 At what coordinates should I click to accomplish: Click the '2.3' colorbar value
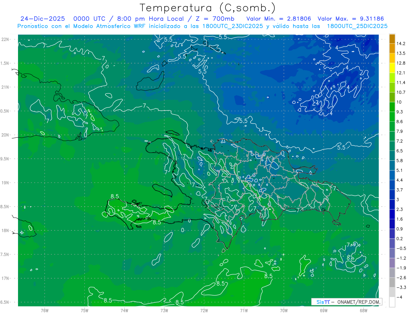click(x=400, y=209)
